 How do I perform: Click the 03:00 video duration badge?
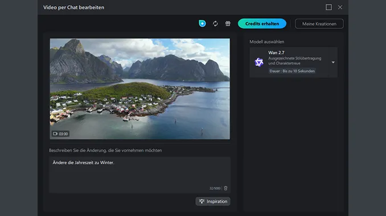click(x=60, y=134)
